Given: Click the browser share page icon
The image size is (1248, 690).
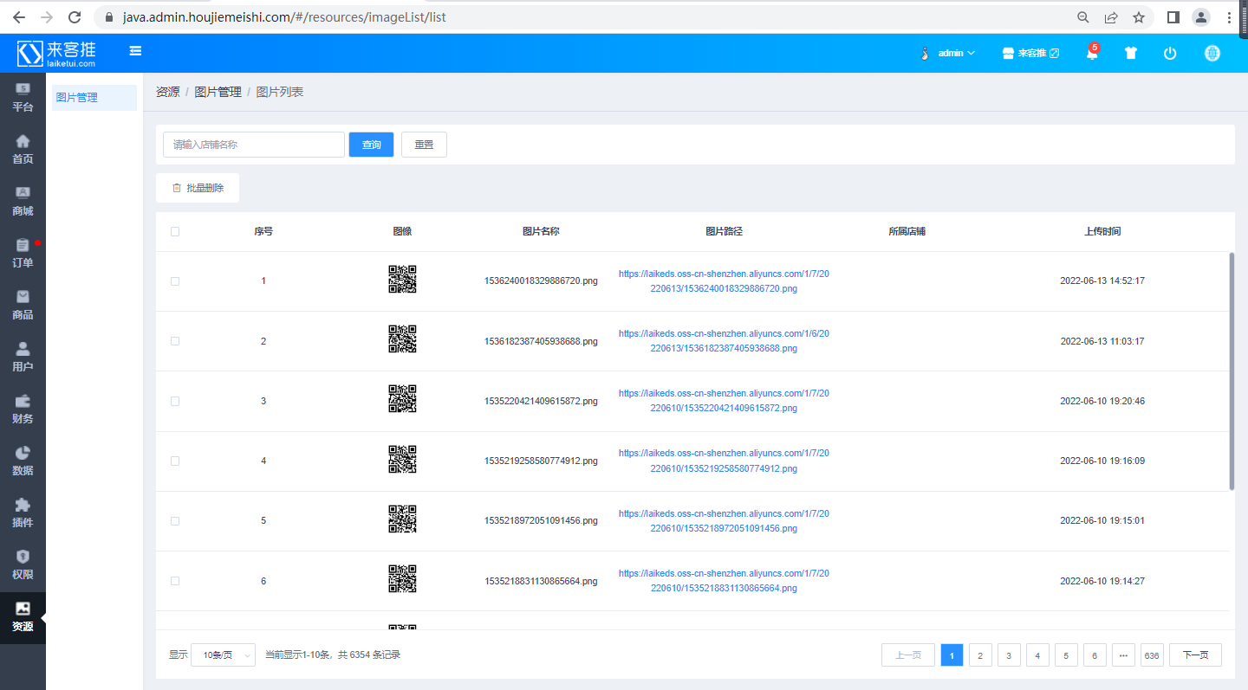Looking at the screenshot, I should coord(1111,16).
